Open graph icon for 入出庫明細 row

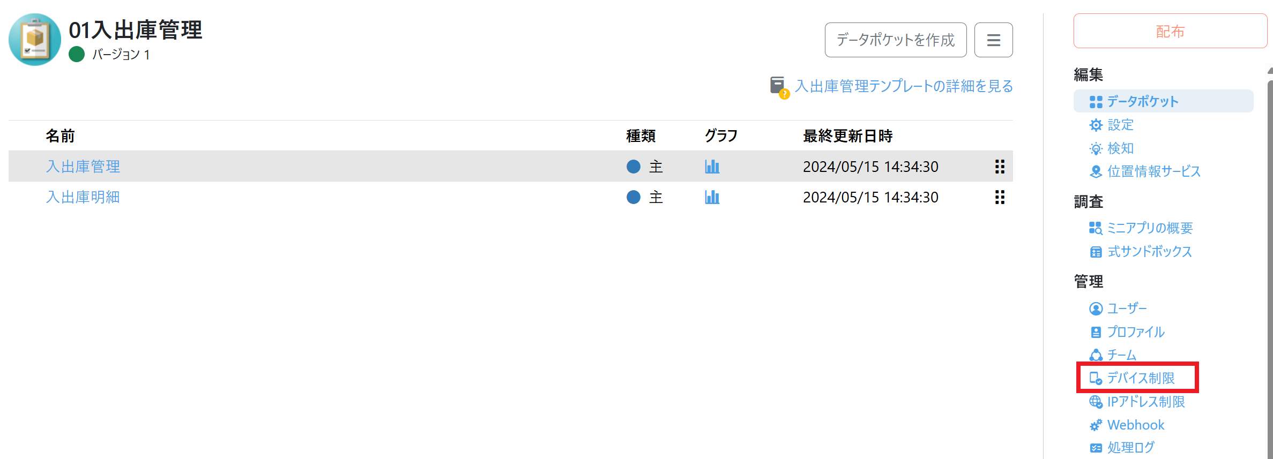point(712,197)
